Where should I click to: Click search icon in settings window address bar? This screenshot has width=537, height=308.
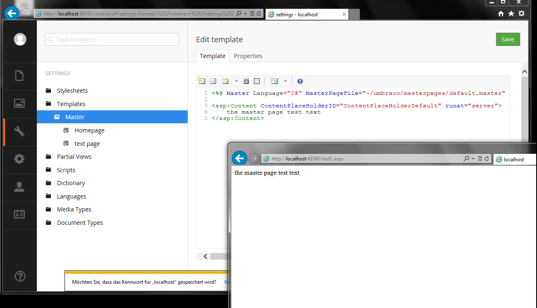(239, 13)
